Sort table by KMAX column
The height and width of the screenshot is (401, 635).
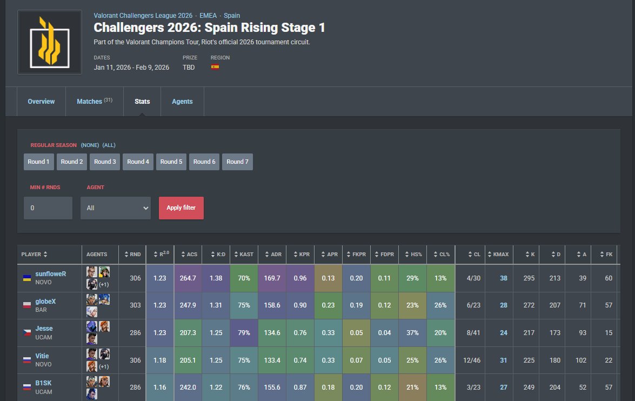[x=499, y=255]
